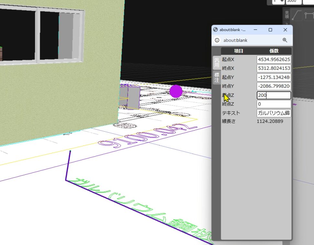Click the 終点Z field showing 0
Viewport: 314px width, 245px height.
pos(274,104)
